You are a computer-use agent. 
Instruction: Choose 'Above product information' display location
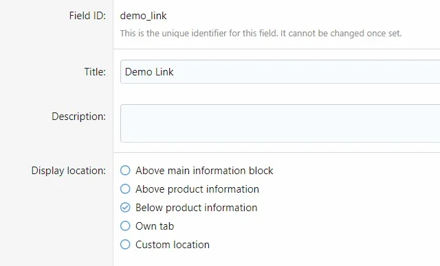125,189
